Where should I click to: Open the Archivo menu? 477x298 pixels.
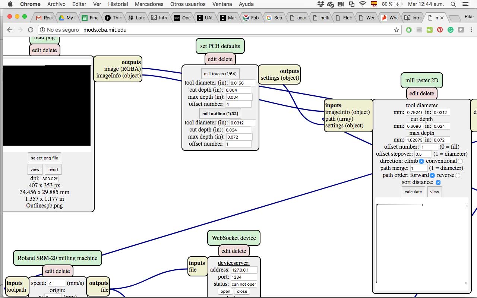tap(56, 4)
